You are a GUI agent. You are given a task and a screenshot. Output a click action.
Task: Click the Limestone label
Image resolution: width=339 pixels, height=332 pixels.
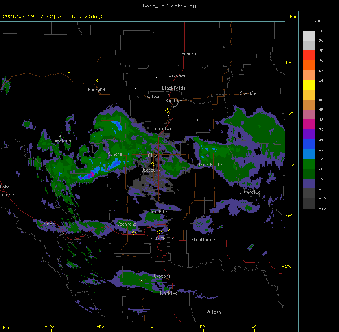(x=60, y=140)
